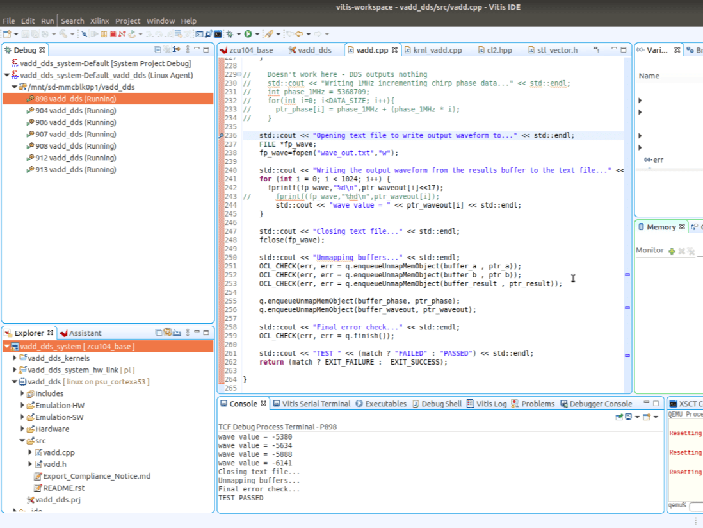The image size is (703, 528).
Task: Select the krnl_vadd.cpp editor tab
Action: 438,49
